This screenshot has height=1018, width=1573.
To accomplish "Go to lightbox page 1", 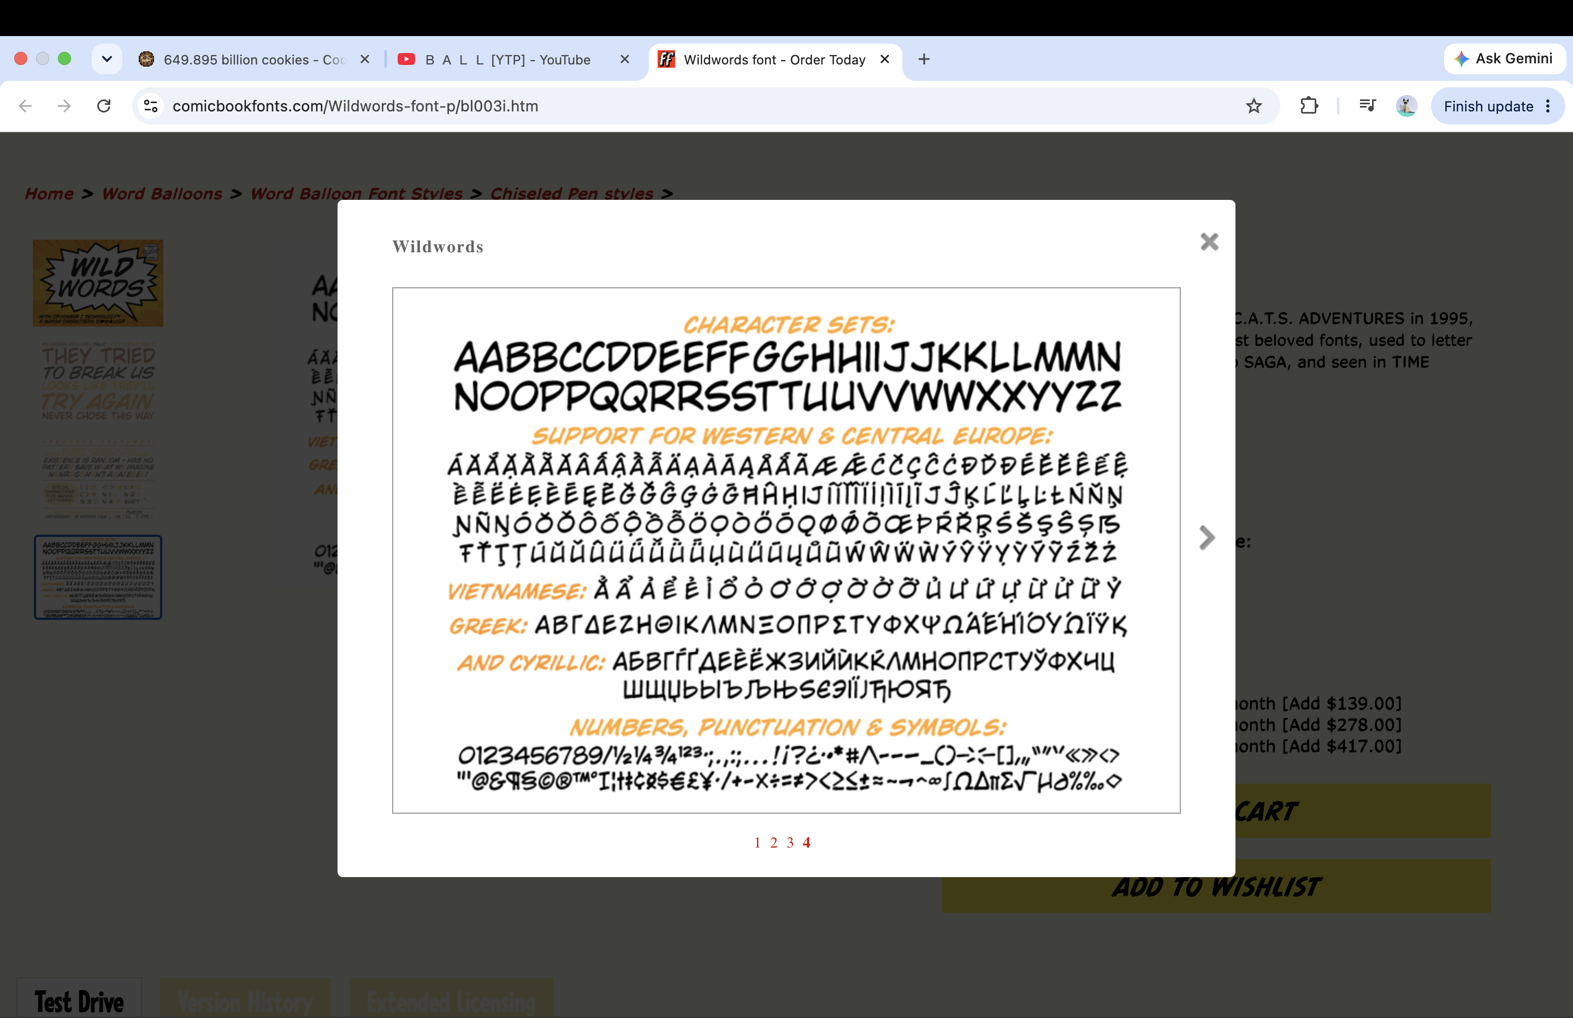I will (758, 842).
